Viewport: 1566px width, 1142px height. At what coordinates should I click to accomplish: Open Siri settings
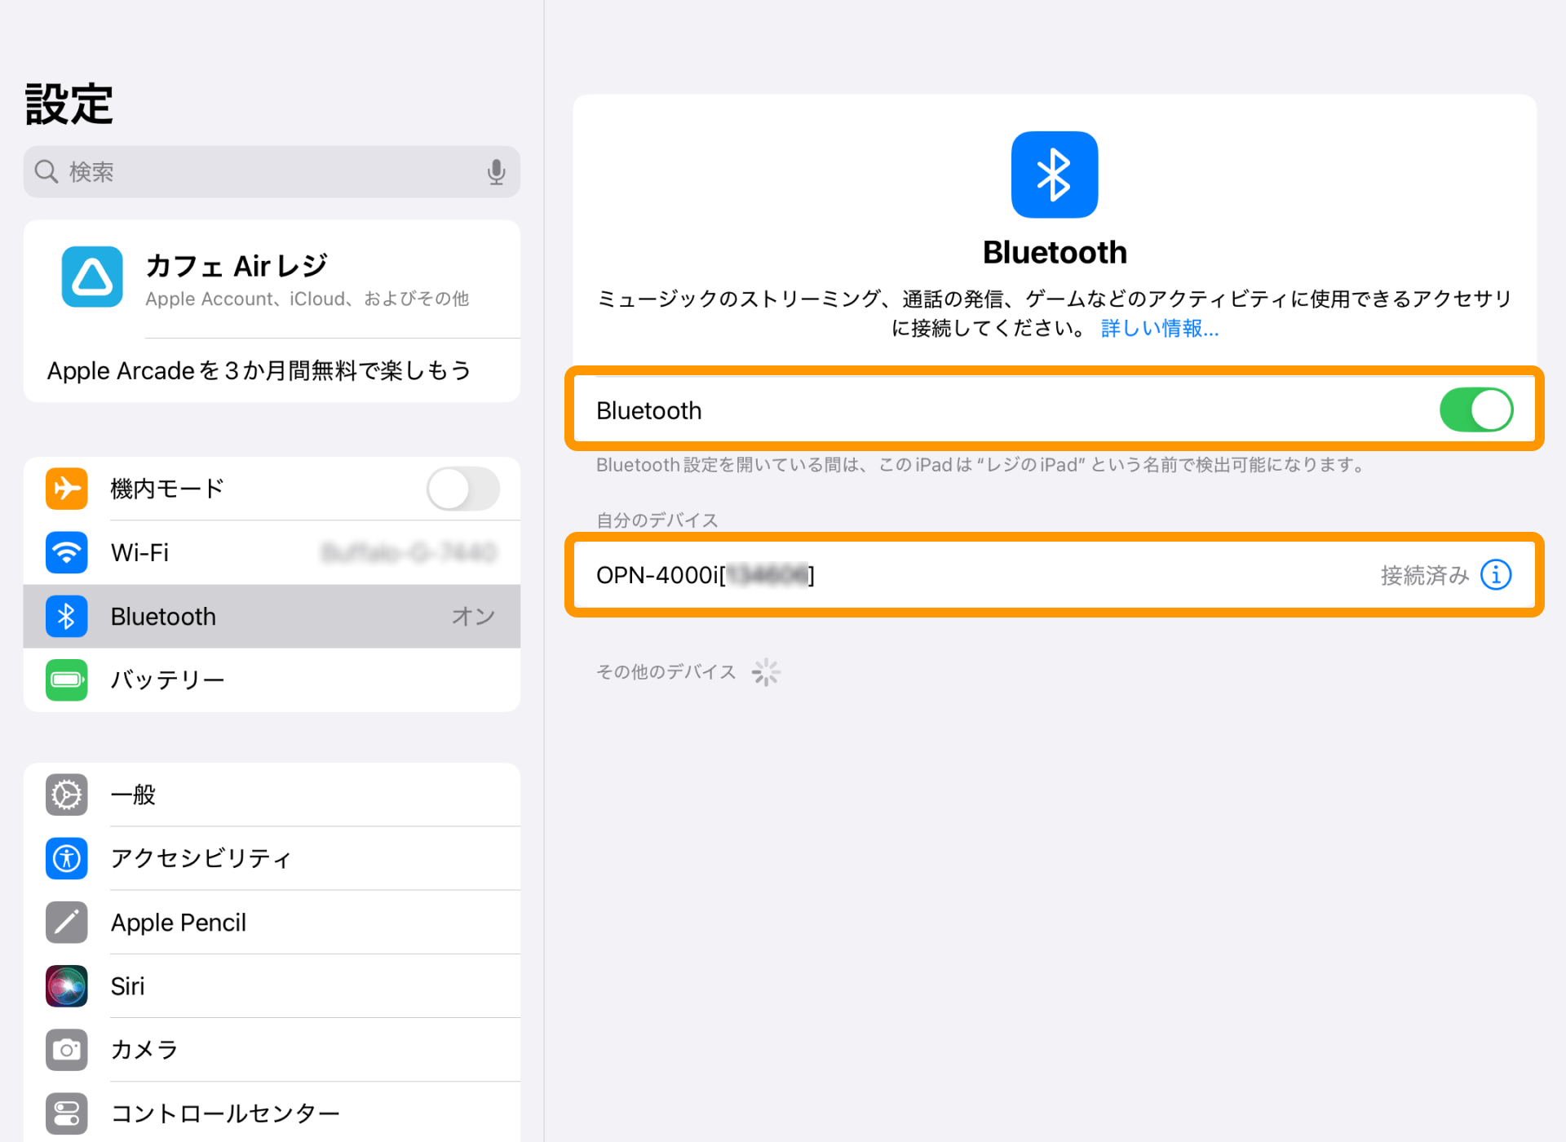(272, 985)
